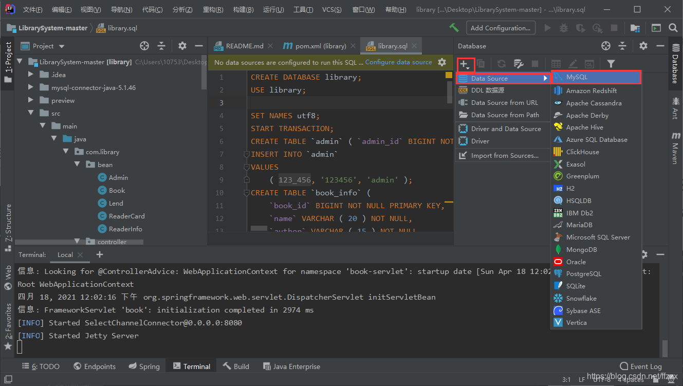683x386 pixels.
Task: Collapse LibrarySystem-master root node
Action: [x=20, y=62]
